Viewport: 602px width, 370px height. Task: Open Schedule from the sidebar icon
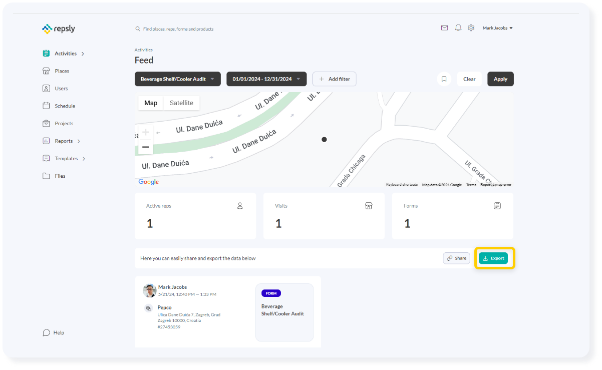46,106
